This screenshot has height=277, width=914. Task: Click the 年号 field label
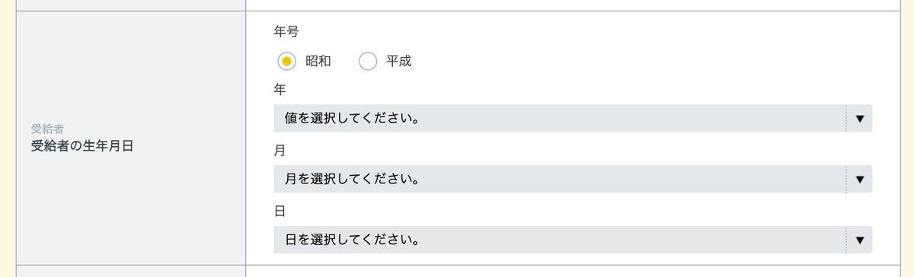tap(286, 32)
